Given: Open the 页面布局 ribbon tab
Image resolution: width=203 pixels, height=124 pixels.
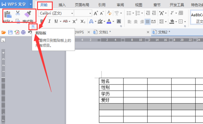Looking at the screenshot, I should pyautogui.click(x=82, y=5).
